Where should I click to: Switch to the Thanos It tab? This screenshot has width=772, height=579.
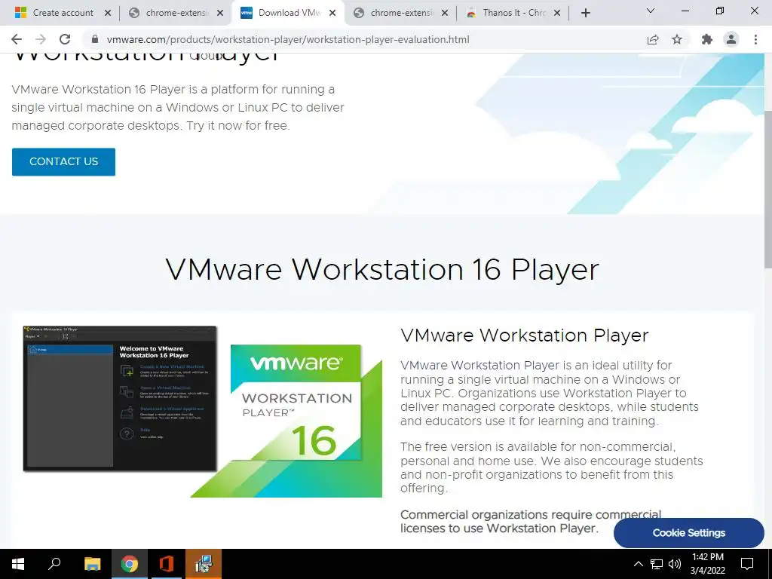coord(514,13)
